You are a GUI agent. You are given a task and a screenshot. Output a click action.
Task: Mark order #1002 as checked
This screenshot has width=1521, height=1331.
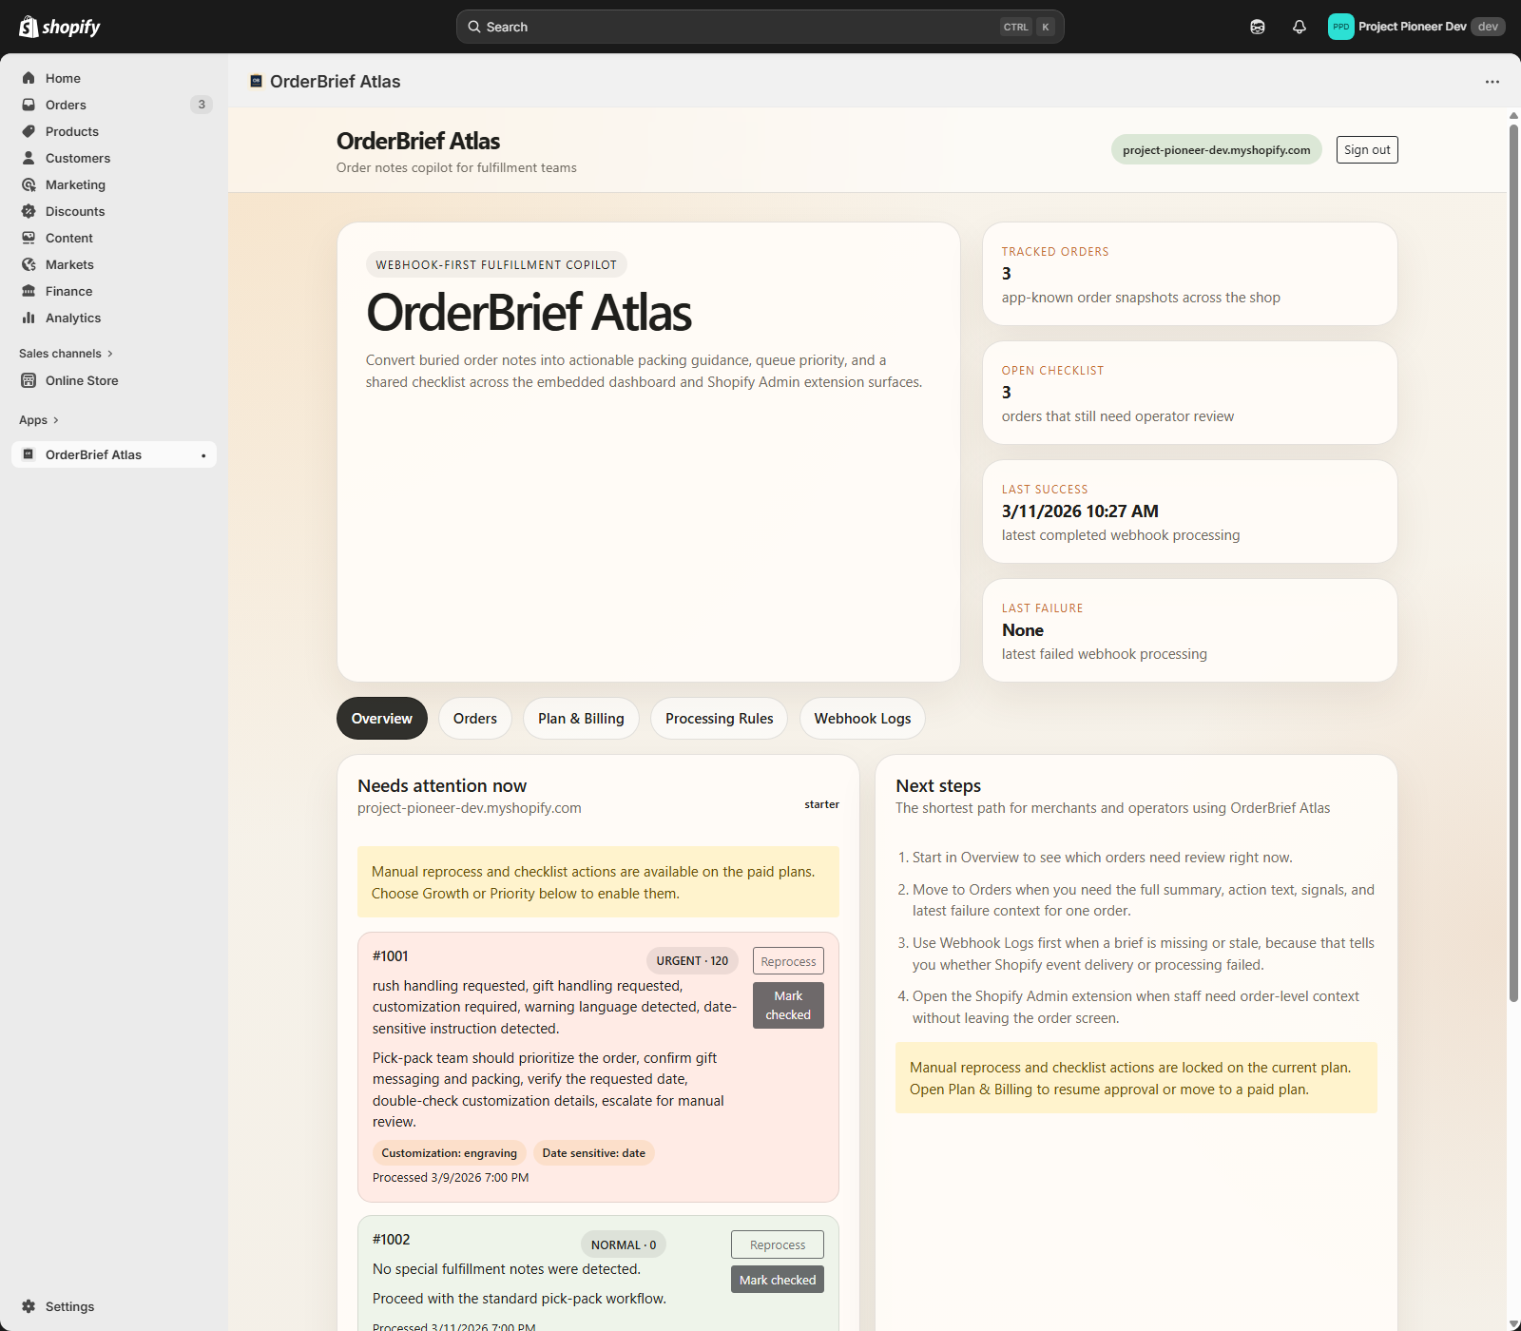click(778, 1280)
